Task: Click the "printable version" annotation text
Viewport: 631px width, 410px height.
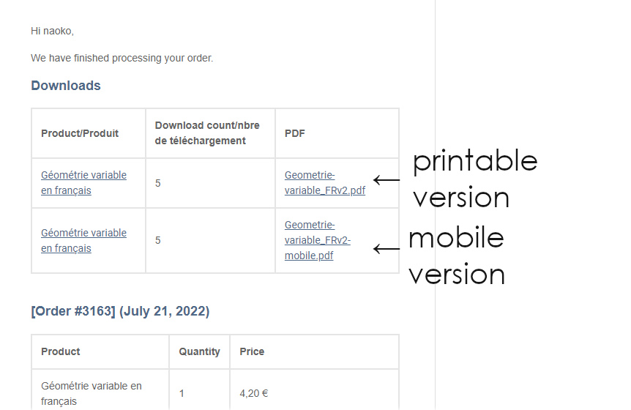Action: [x=474, y=179]
